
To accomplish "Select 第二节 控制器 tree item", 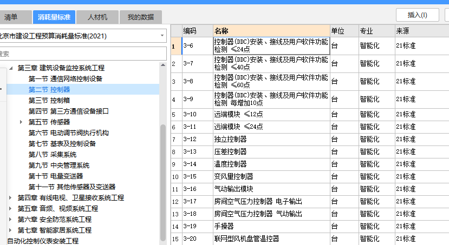I will tap(49, 89).
